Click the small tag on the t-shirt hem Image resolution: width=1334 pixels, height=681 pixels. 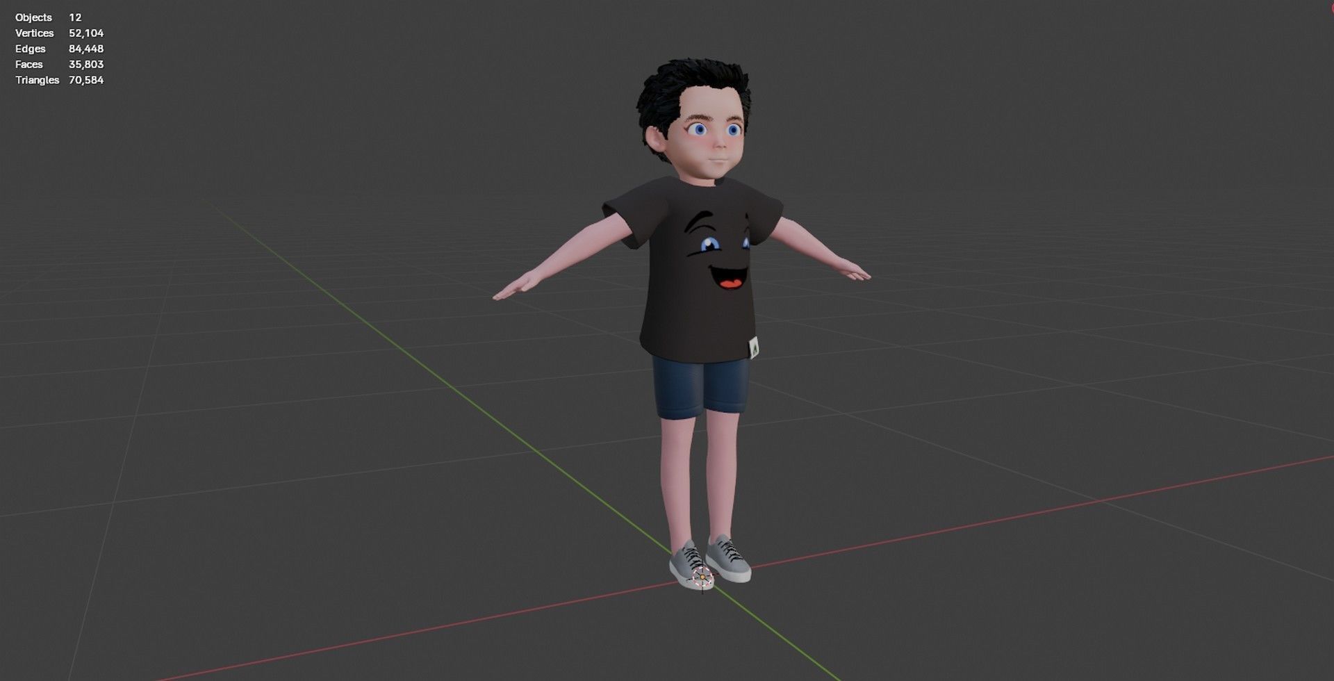[753, 347]
